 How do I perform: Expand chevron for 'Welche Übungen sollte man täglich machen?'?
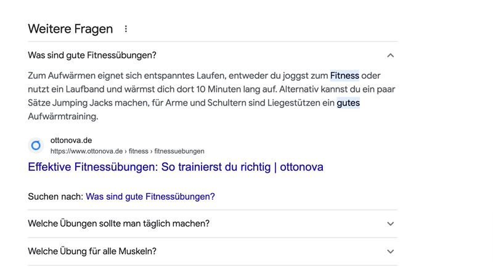click(x=390, y=224)
